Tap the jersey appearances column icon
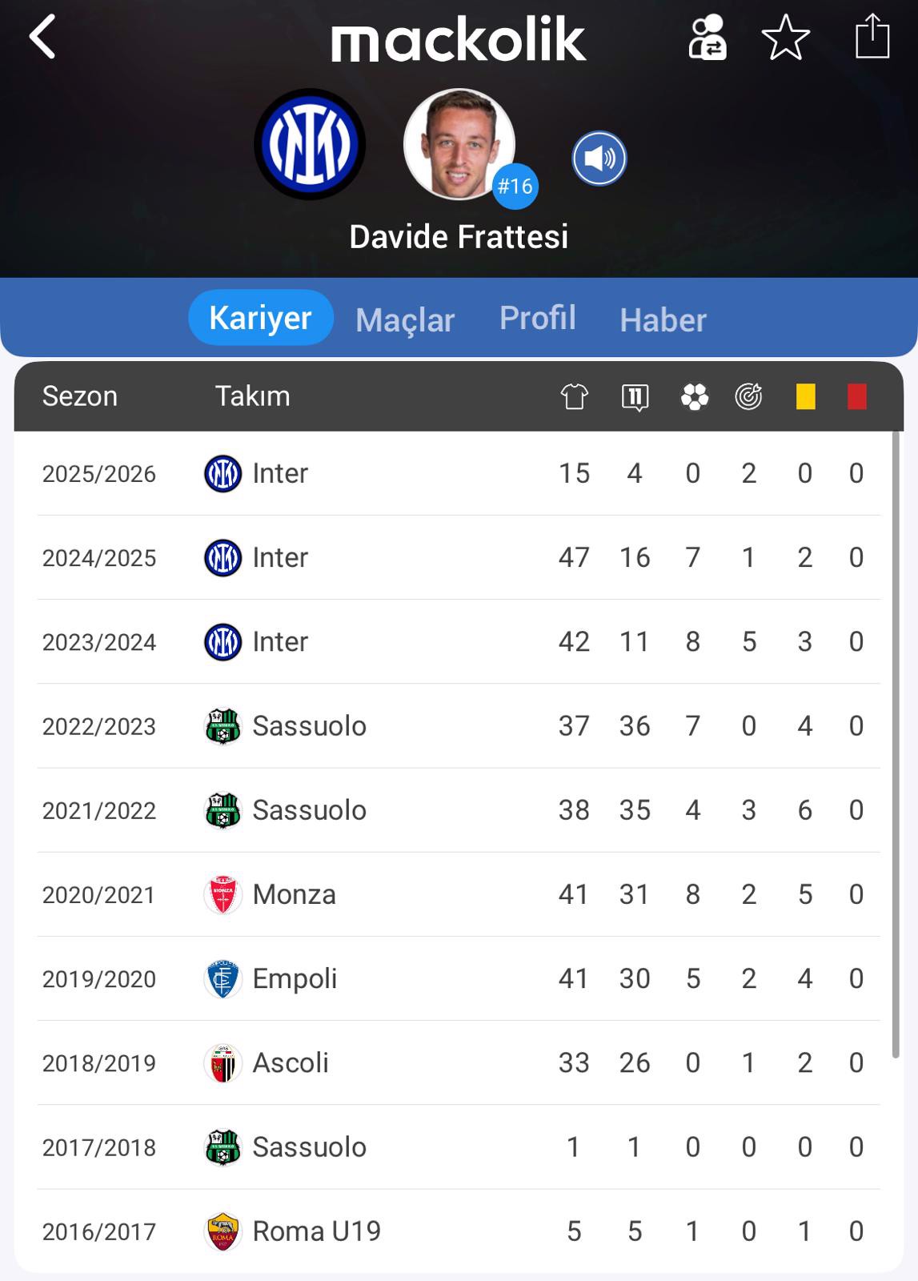 point(574,396)
